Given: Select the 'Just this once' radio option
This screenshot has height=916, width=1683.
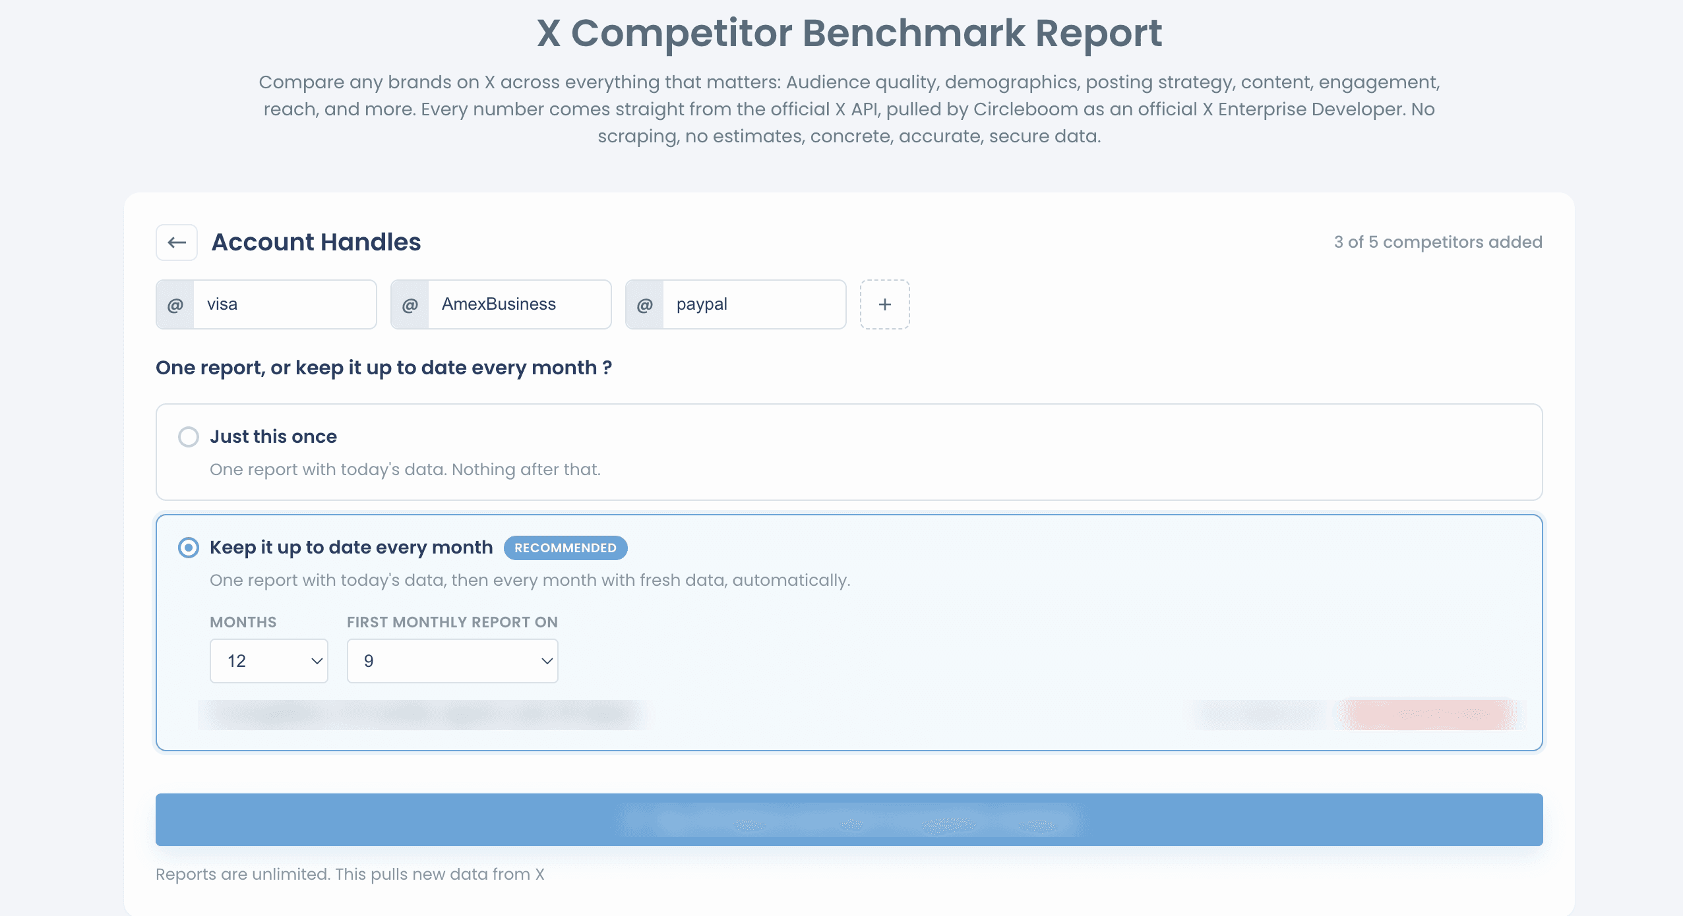Looking at the screenshot, I should 189,437.
